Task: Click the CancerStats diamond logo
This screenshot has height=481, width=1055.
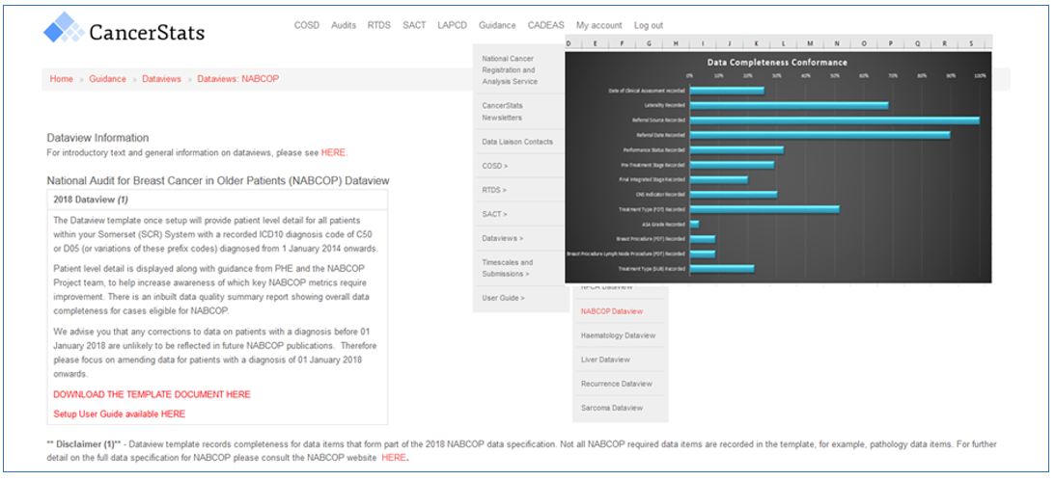Action: pyautogui.click(x=64, y=28)
